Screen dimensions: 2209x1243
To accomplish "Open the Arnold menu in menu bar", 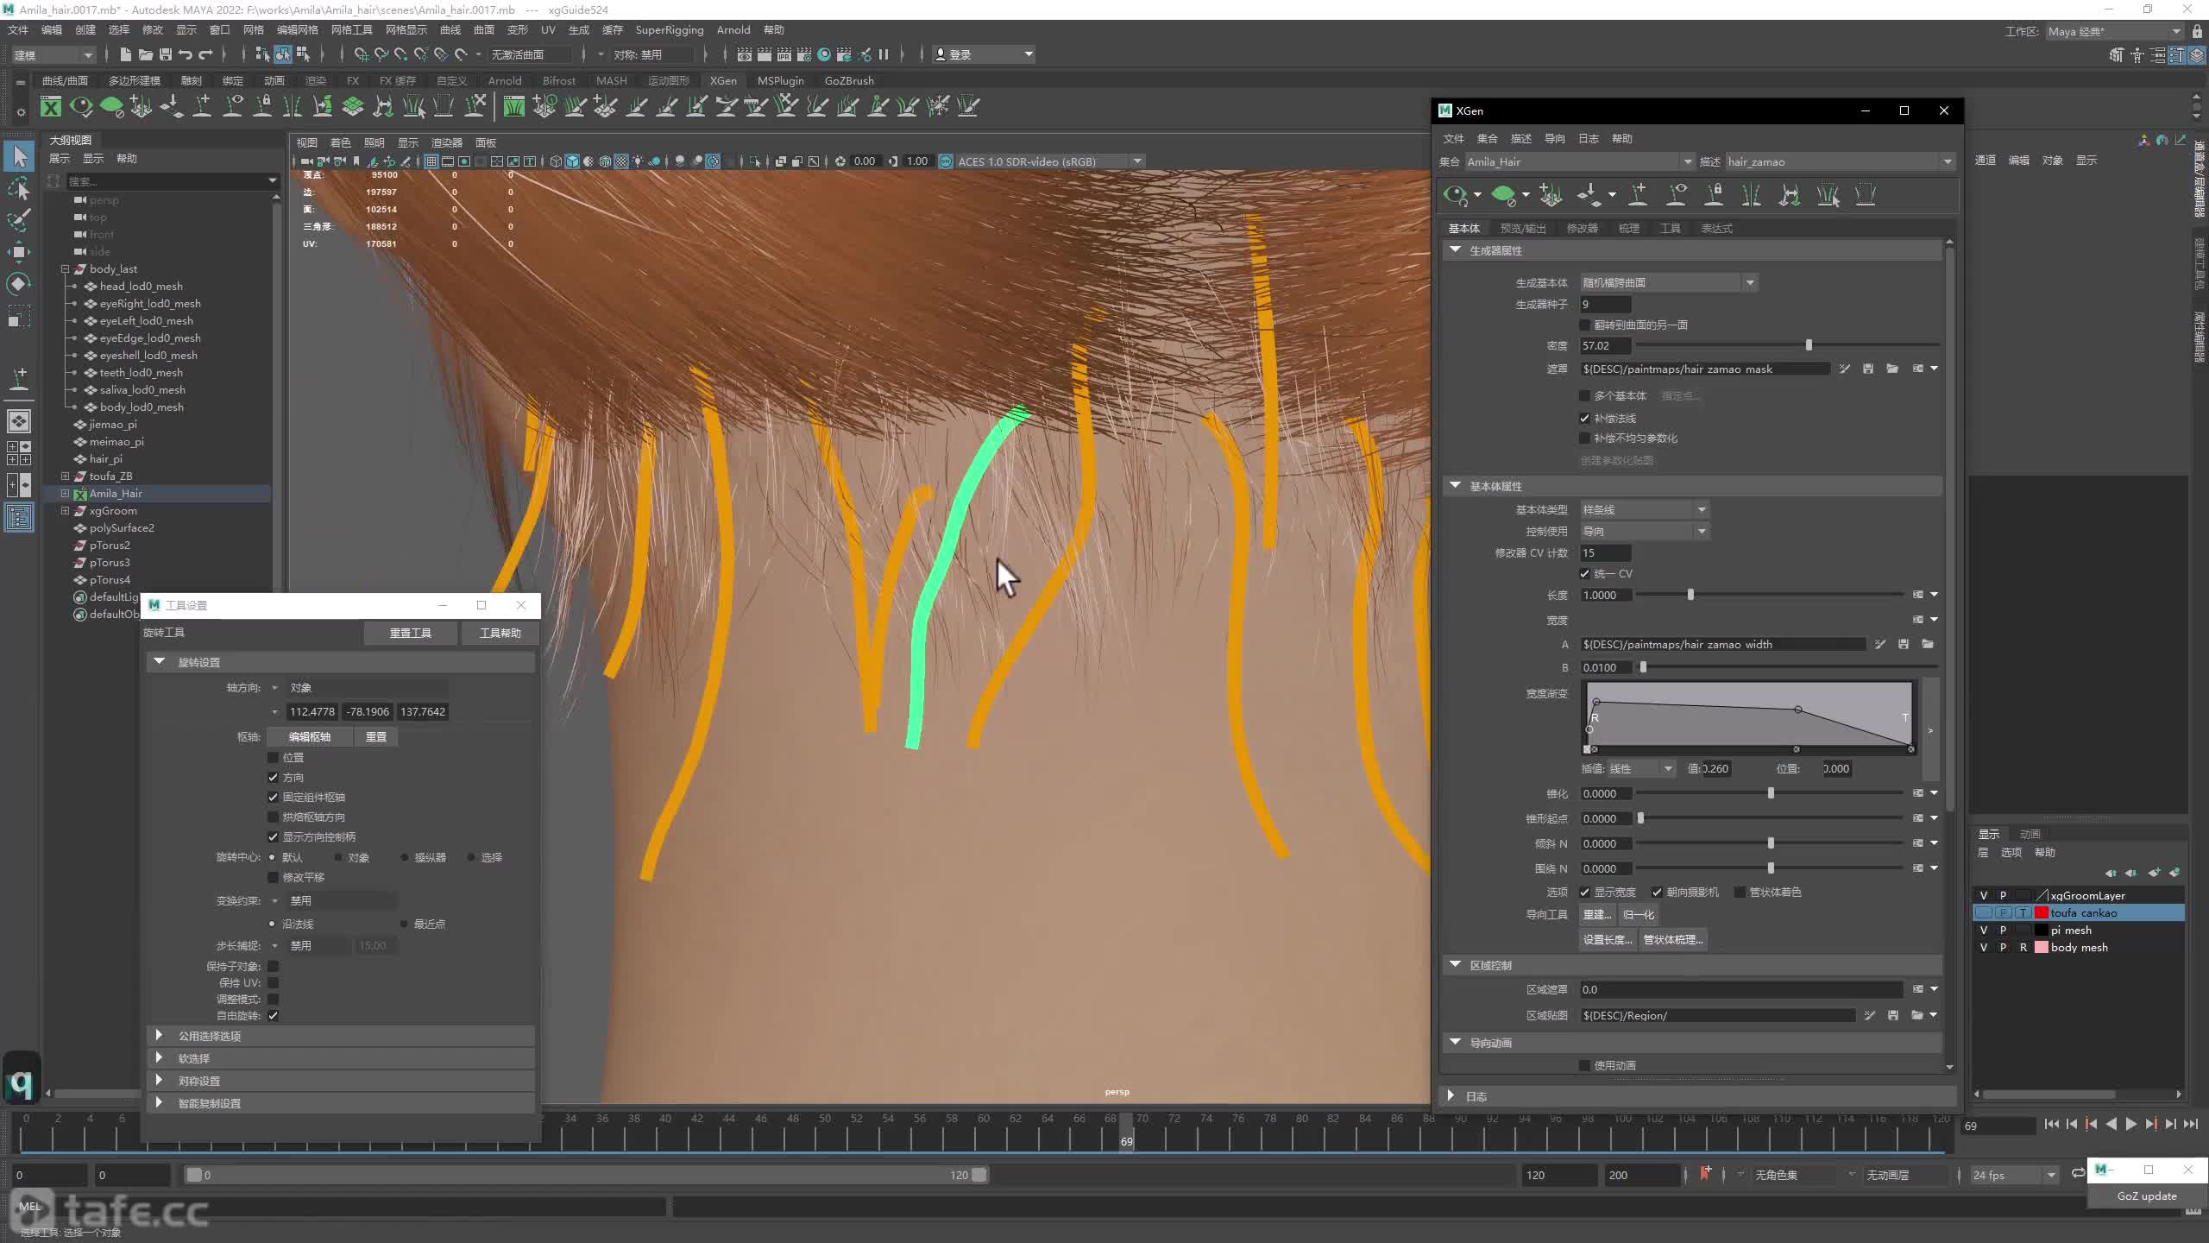I will (733, 29).
